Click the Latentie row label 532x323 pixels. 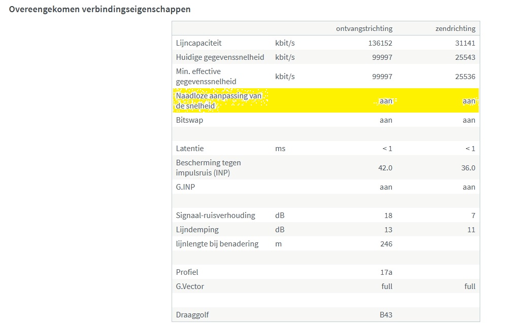190,149
